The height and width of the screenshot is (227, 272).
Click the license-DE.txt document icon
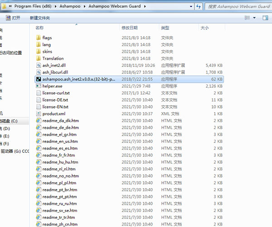[x=39, y=100]
